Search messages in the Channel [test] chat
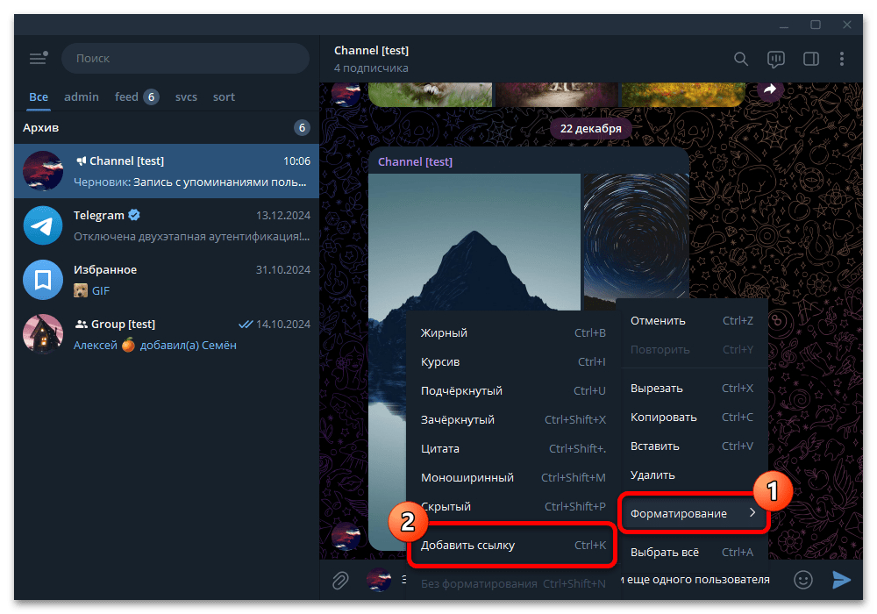Viewport: 877px width, 614px height. pos(740,59)
